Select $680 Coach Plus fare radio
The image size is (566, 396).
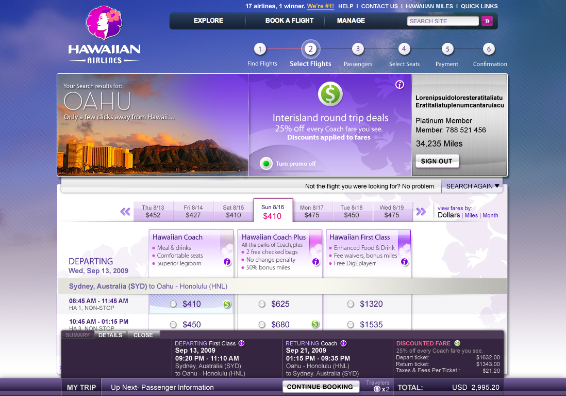[x=262, y=325]
